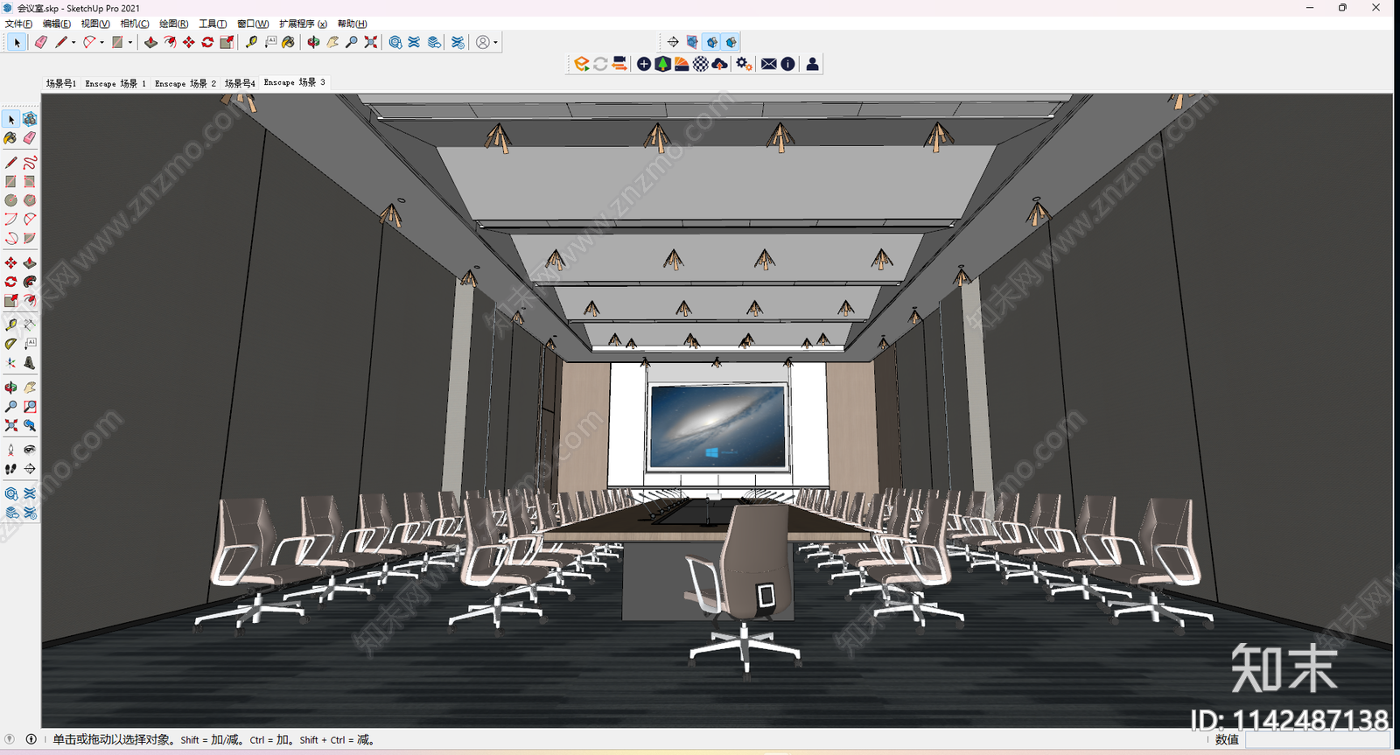
Task: Toggle Display Section Fill
Action: pos(731,42)
